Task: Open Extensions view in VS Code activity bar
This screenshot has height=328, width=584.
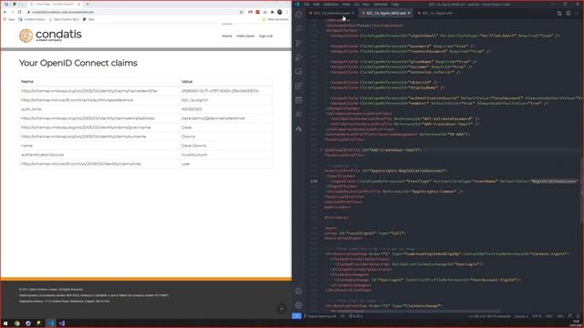Action: pyautogui.click(x=298, y=86)
